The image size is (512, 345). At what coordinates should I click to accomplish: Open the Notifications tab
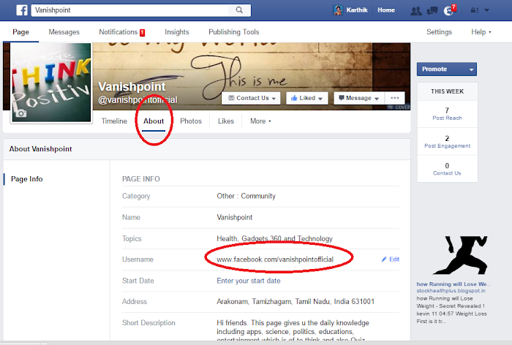point(122,32)
